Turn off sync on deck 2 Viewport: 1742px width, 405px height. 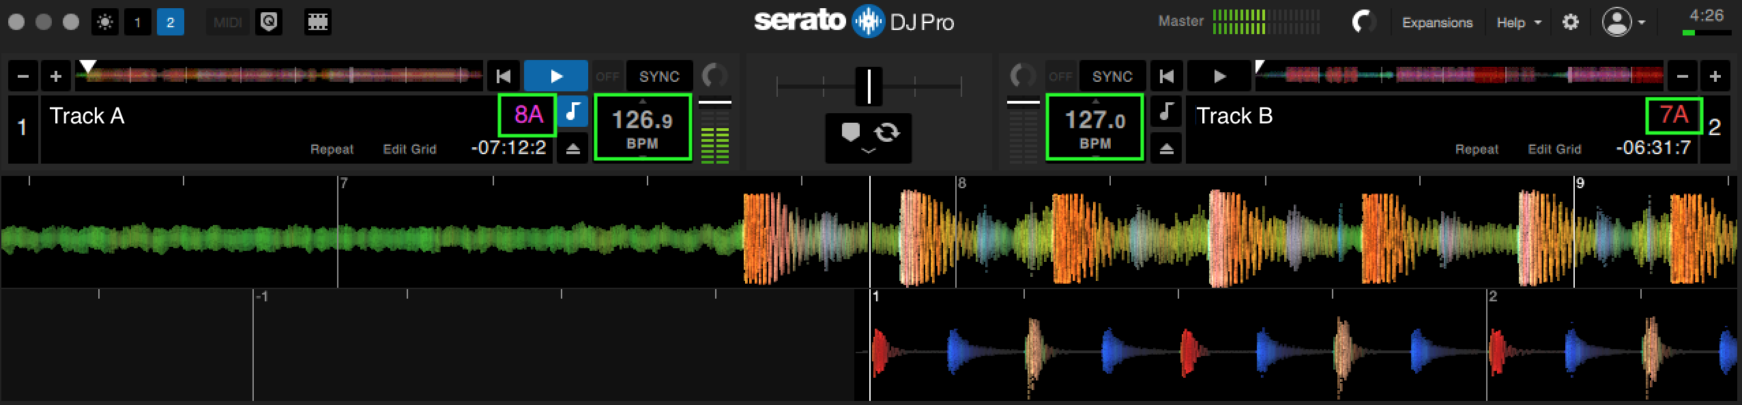[x=1060, y=76]
